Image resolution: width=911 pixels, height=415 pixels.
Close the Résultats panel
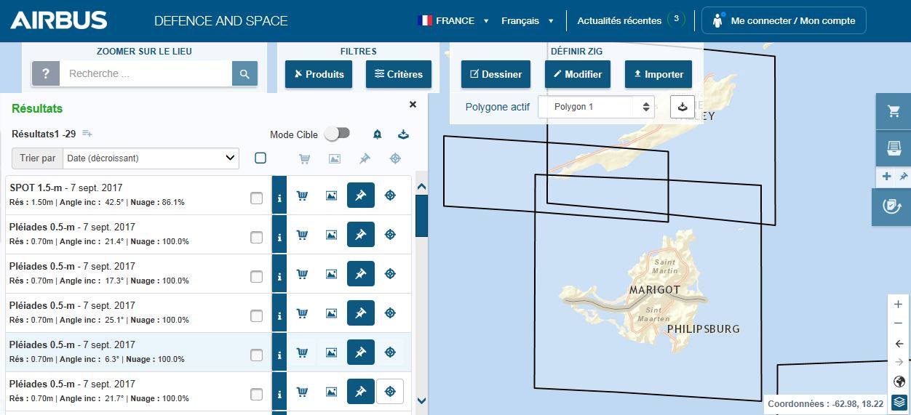pos(413,105)
